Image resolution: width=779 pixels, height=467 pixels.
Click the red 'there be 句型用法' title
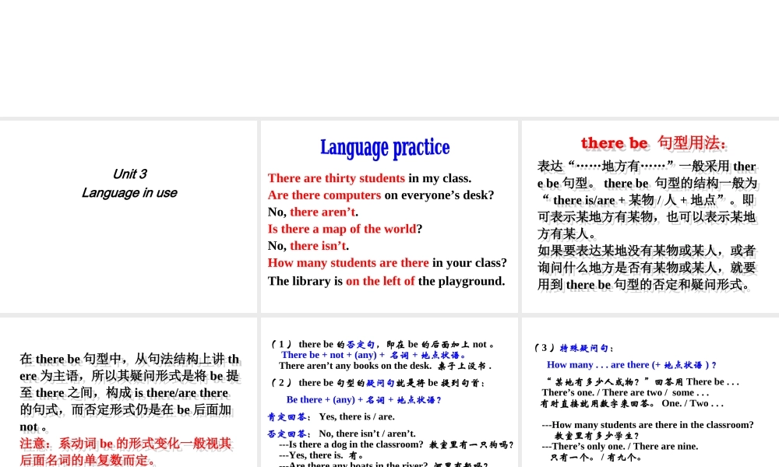pos(654,143)
